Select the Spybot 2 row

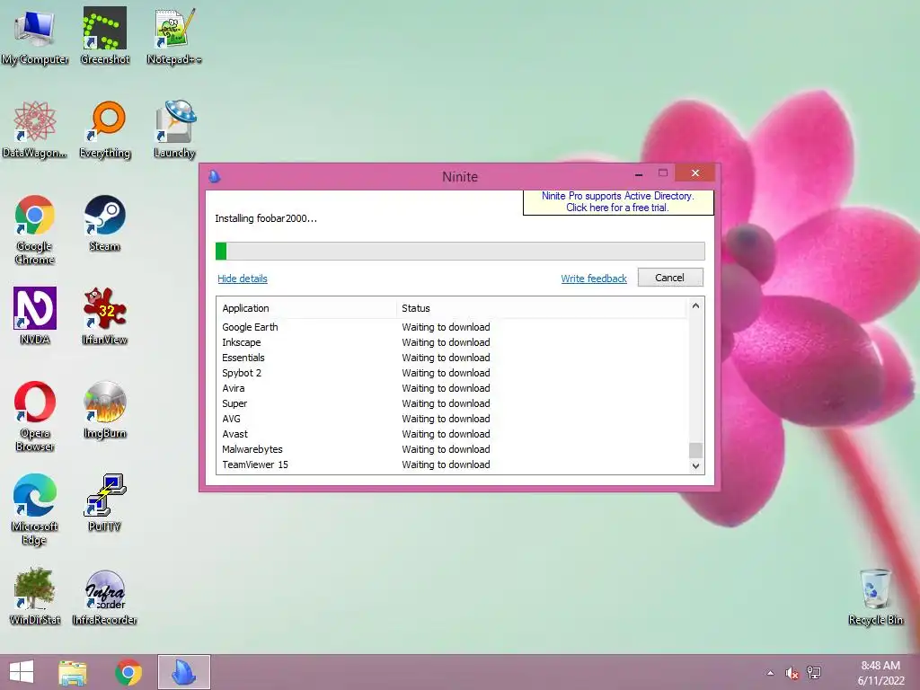coord(452,373)
